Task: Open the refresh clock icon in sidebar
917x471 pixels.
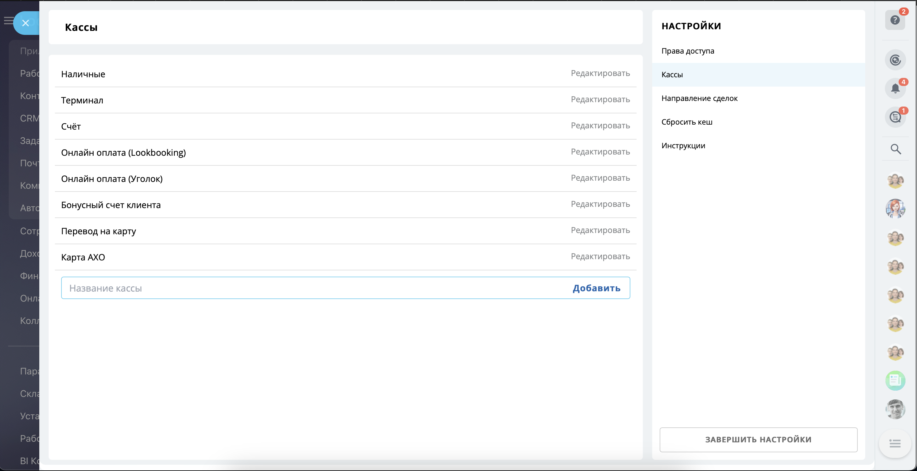Action: [x=895, y=60]
